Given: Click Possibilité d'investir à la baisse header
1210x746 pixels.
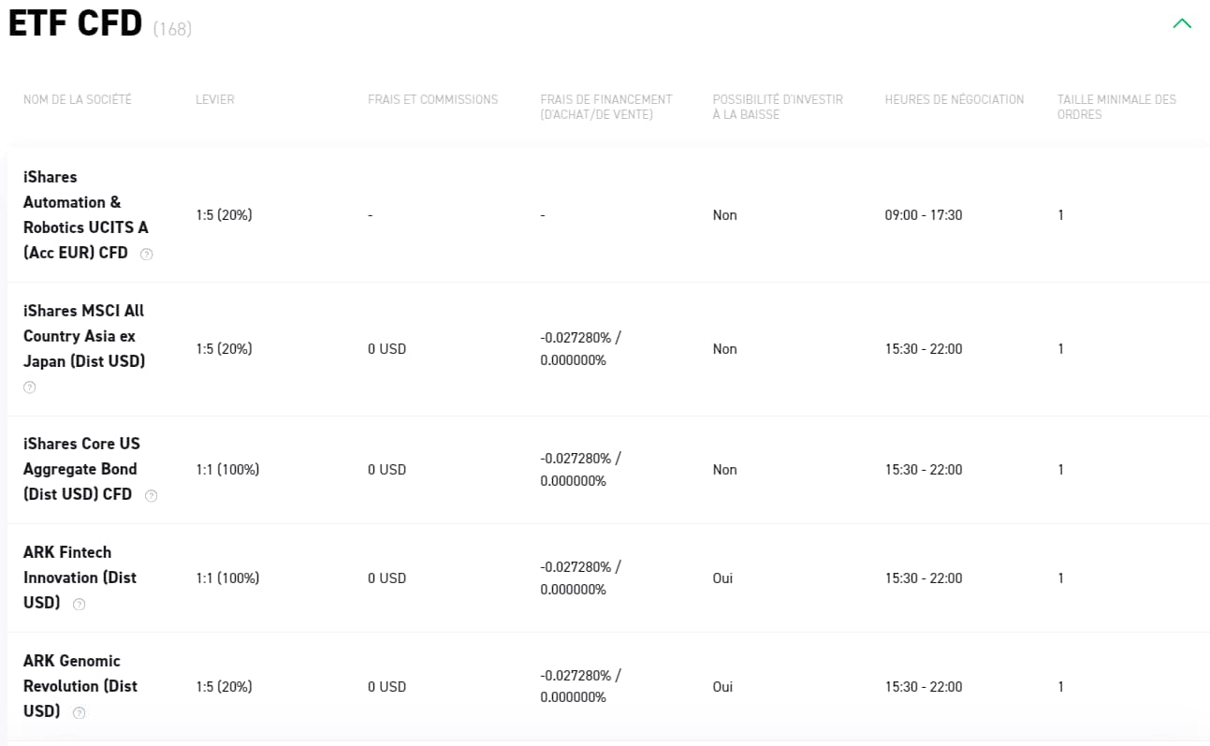Looking at the screenshot, I should point(777,107).
